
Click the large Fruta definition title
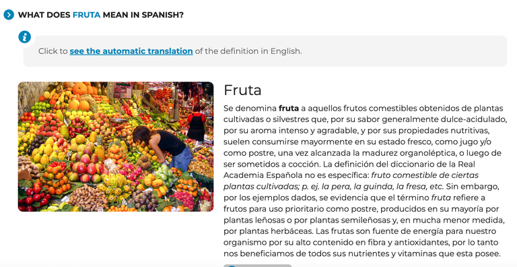point(242,90)
